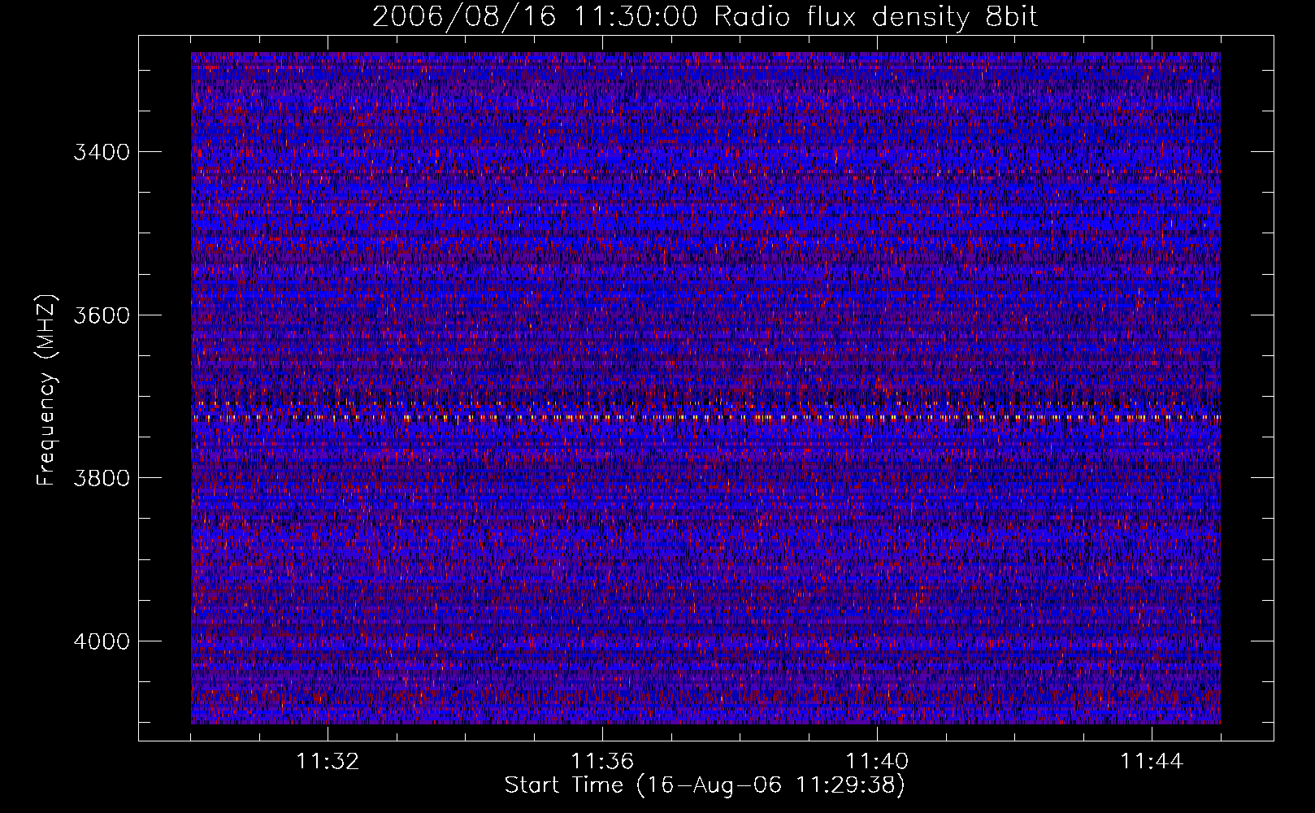This screenshot has width=1315, height=813.
Task: Click the plot title '2006/08/16 11:30:00 Radio flux density 8bit'
Action: click(705, 17)
